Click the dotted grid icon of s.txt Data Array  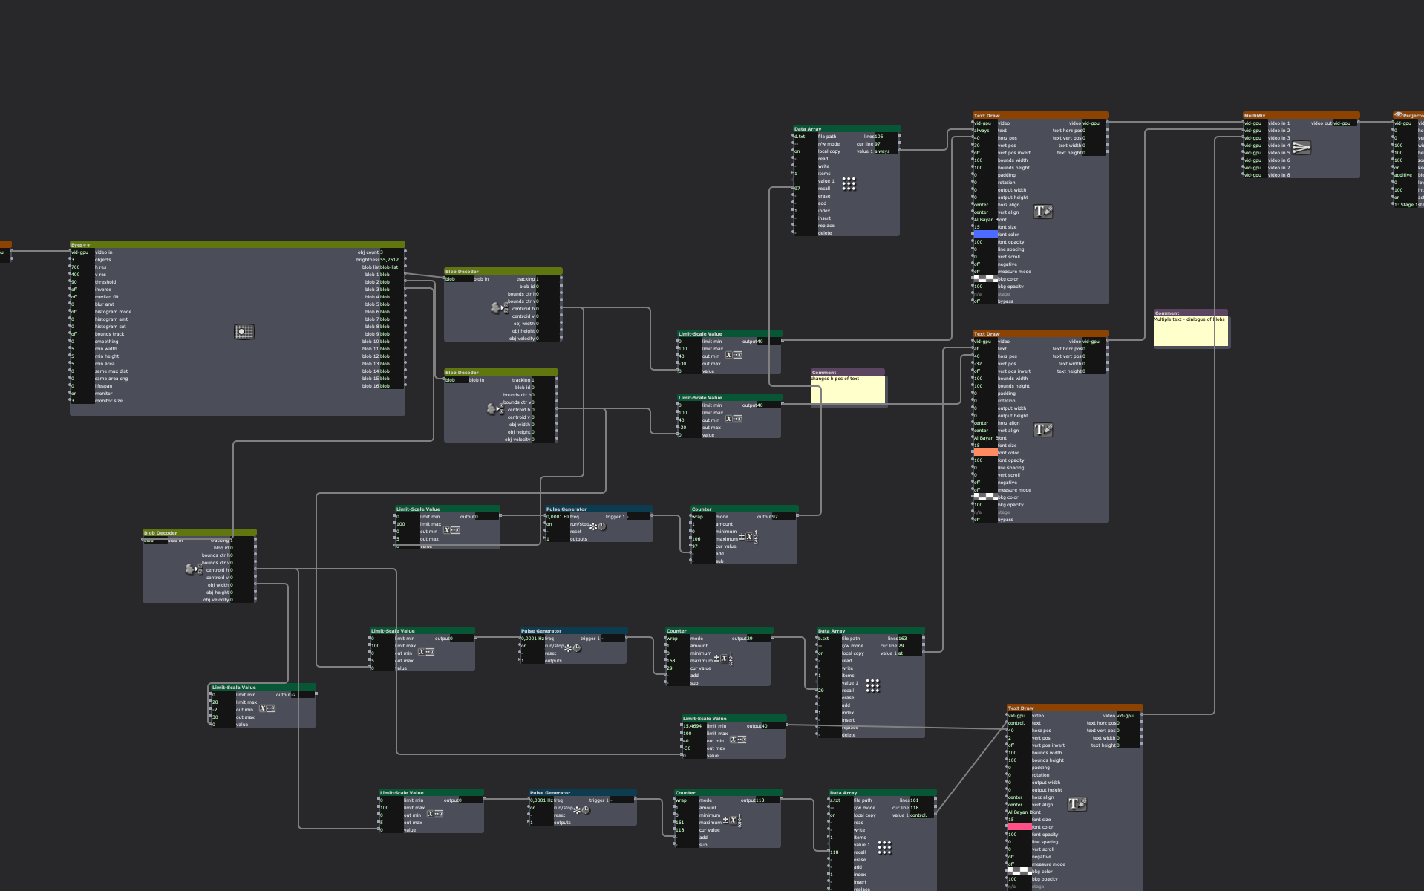[884, 847]
